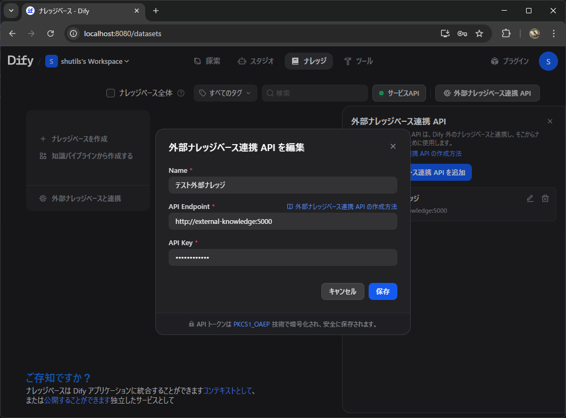Image resolution: width=566 pixels, height=418 pixels.
Task: Delete the external knowledge API via trash icon
Action: (545, 198)
